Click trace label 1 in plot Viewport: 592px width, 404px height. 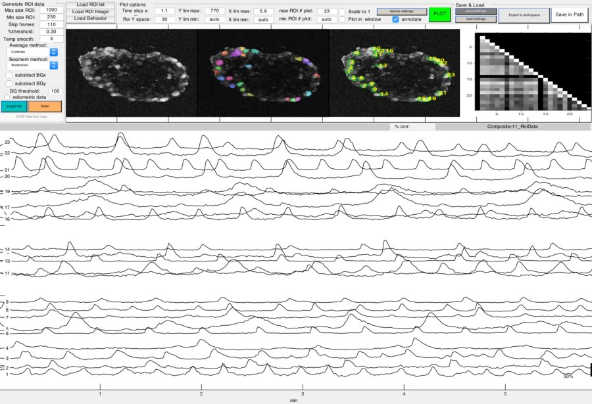click(7, 374)
